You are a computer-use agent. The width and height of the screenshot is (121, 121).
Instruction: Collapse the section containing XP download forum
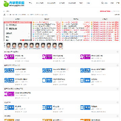[117, 52]
